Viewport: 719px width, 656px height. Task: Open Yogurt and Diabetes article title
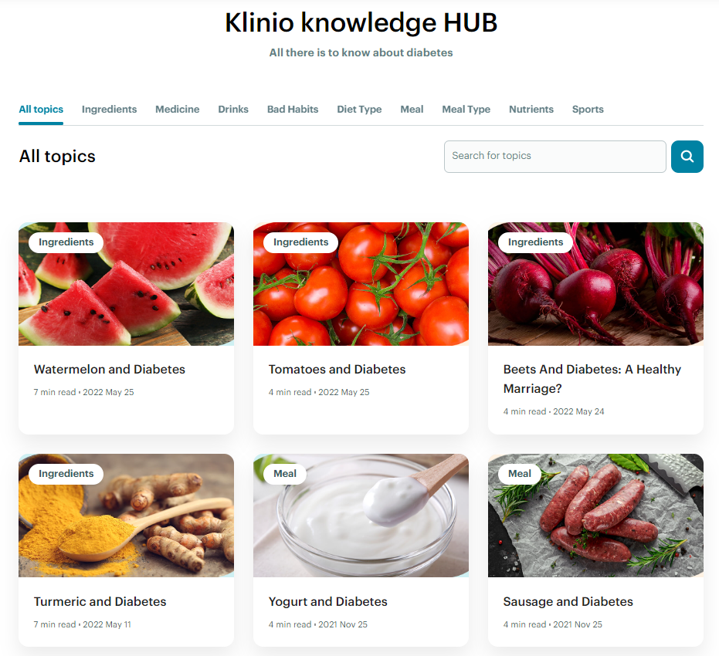[328, 601]
